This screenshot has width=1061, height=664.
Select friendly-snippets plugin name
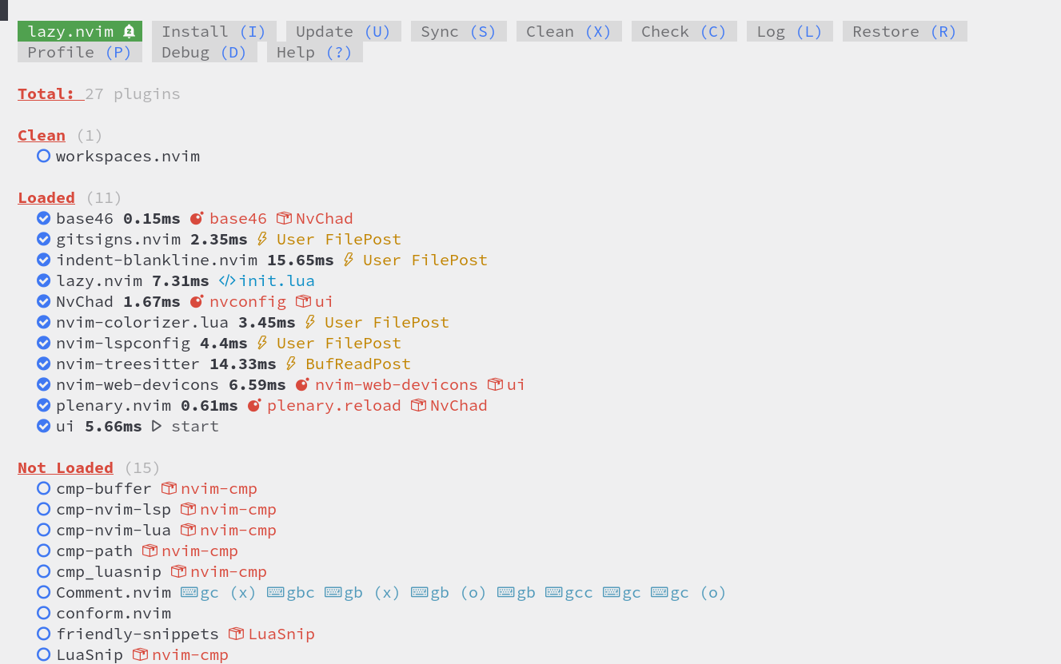138,634
